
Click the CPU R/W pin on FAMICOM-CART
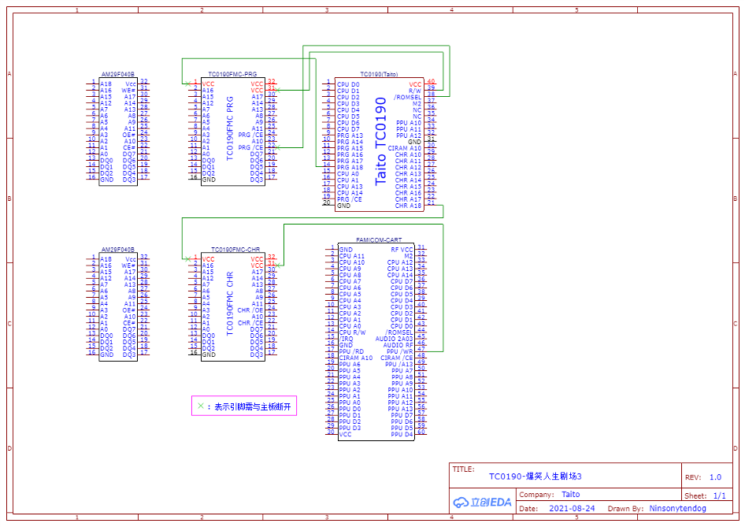click(x=352, y=332)
